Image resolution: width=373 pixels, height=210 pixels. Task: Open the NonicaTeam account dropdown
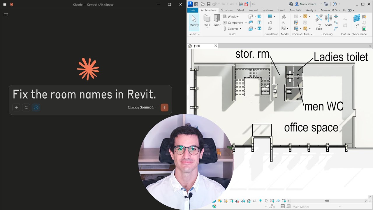point(321,4)
